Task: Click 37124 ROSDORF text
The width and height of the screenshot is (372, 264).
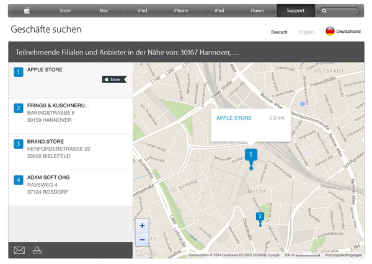Action: click(48, 192)
